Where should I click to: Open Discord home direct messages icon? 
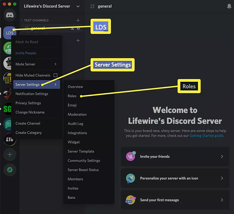(10, 15)
